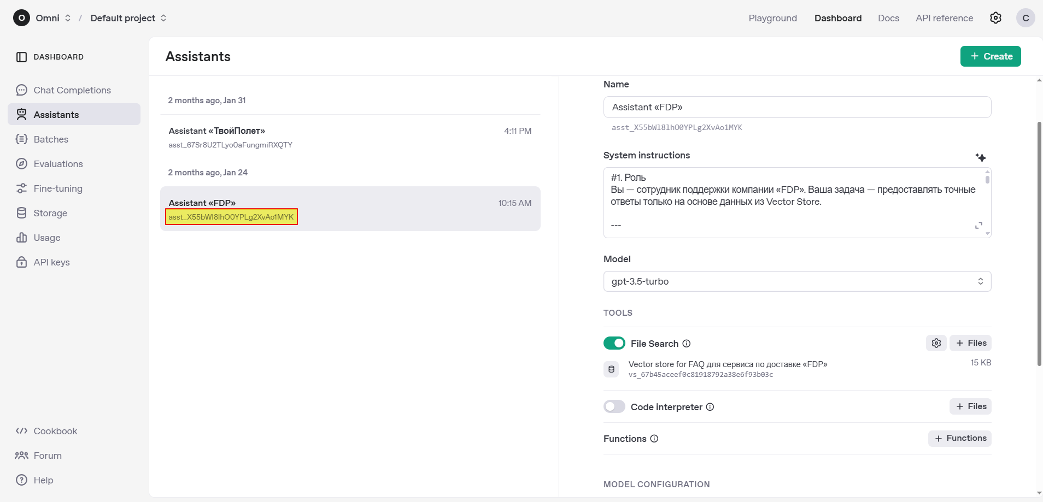The image size is (1043, 502).
Task: Toggle the dashboard sidebar panel icon
Action: click(x=21, y=57)
